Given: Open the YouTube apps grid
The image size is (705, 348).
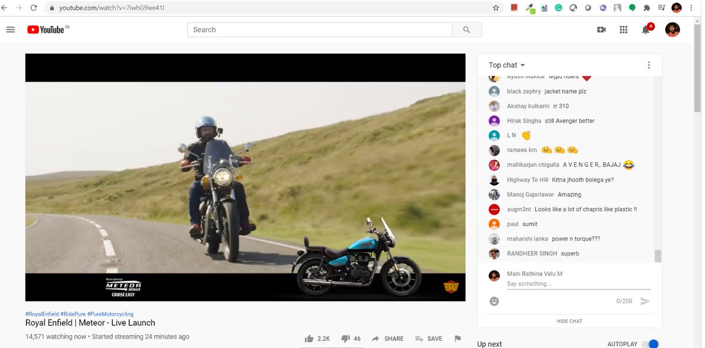Looking at the screenshot, I should click(x=623, y=29).
